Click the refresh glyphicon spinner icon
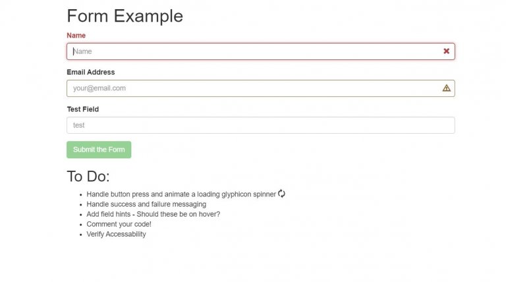Viewport: 506px width, 282px height. 281,194
